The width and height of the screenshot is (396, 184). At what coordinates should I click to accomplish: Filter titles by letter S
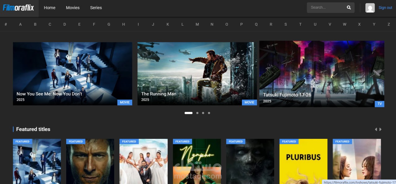(286, 24)
